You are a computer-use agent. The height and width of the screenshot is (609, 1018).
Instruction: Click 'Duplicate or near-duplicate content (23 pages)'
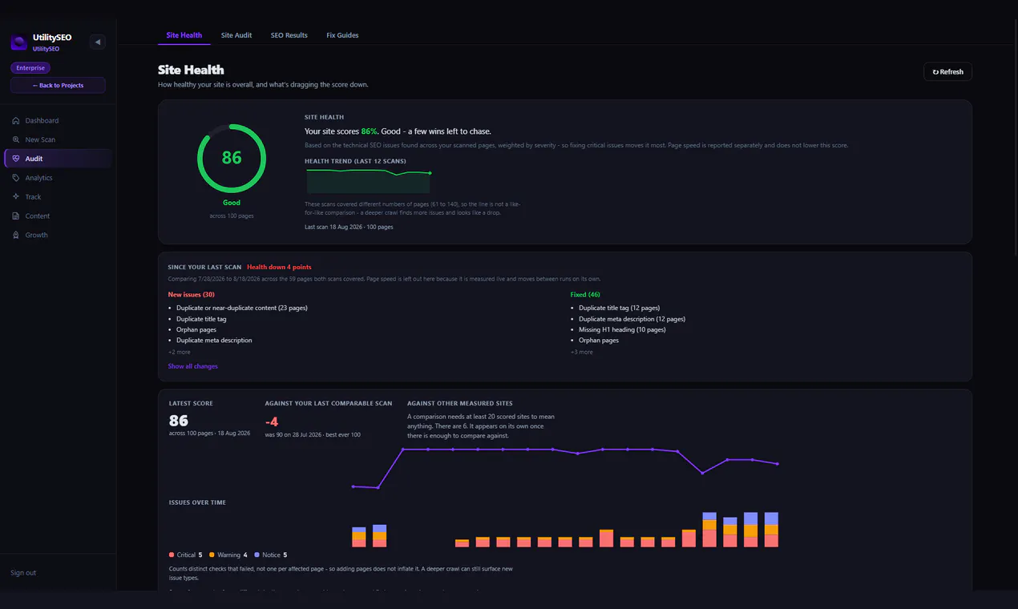[241, 308]
